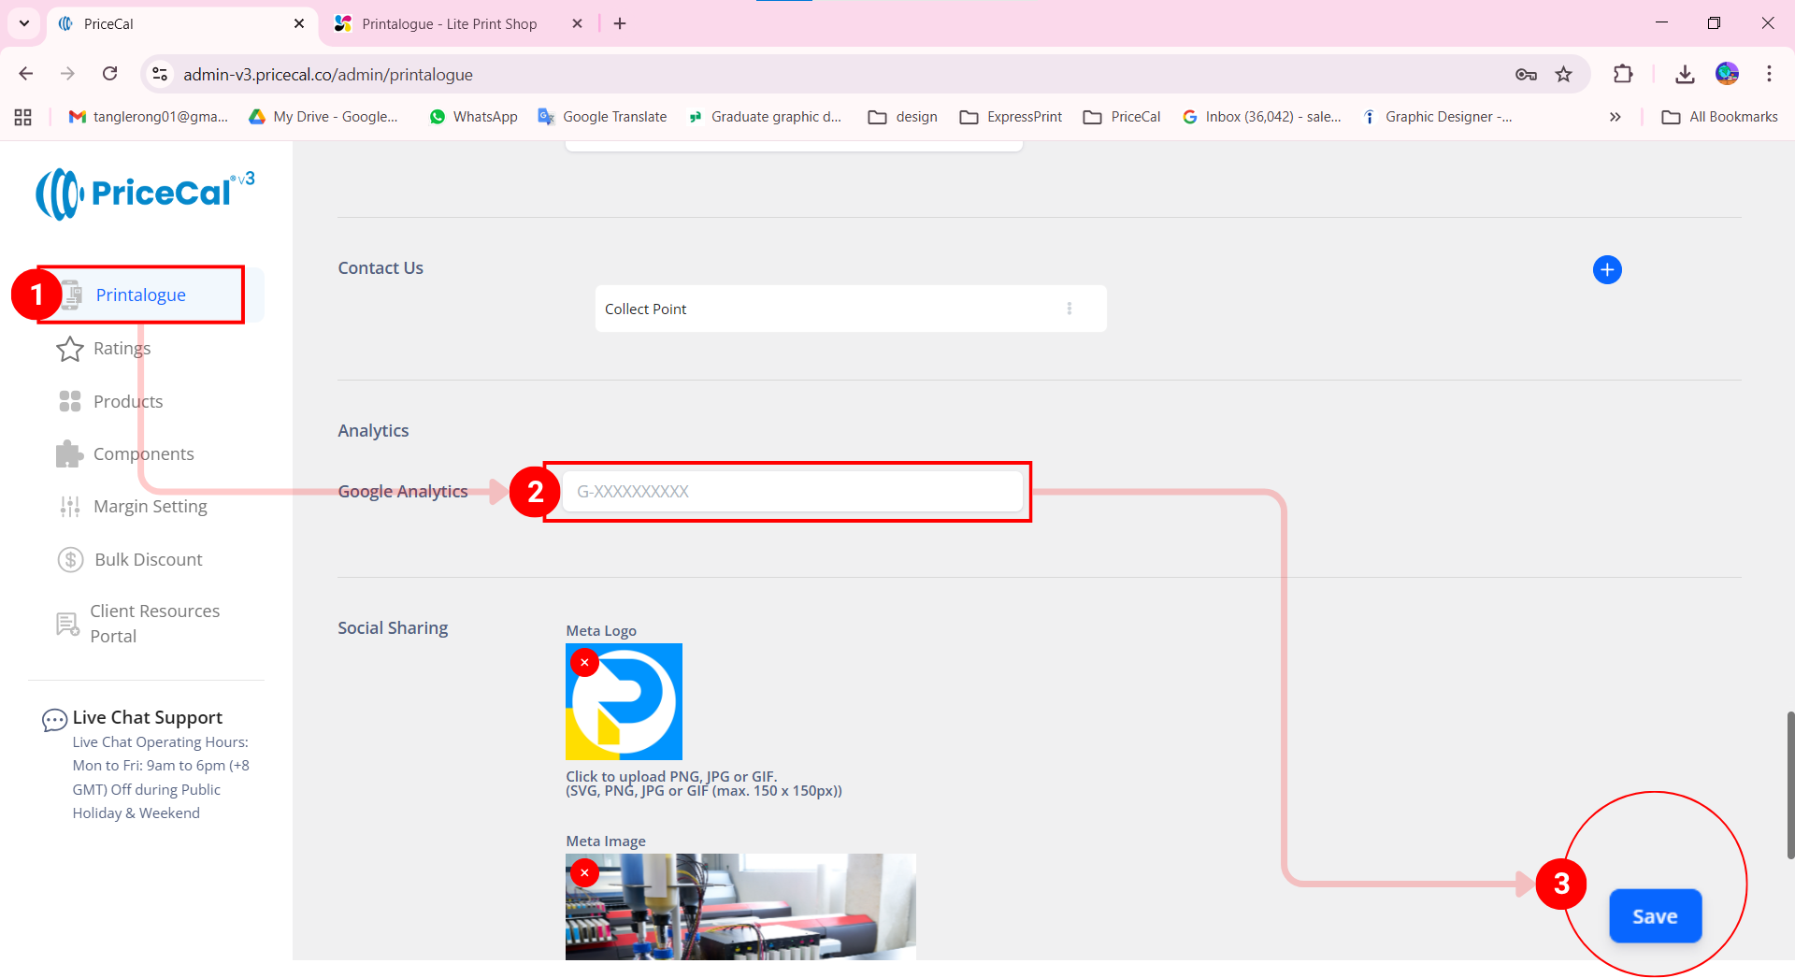Bookmark this page with star icon
The image size is (1795, 978).
(x=1563, y=75)
